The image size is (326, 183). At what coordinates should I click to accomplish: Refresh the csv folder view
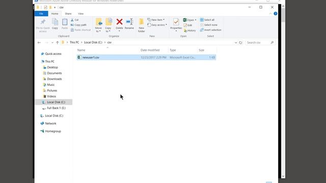(x=240, y=43)
